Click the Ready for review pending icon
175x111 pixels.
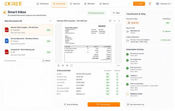127,94
